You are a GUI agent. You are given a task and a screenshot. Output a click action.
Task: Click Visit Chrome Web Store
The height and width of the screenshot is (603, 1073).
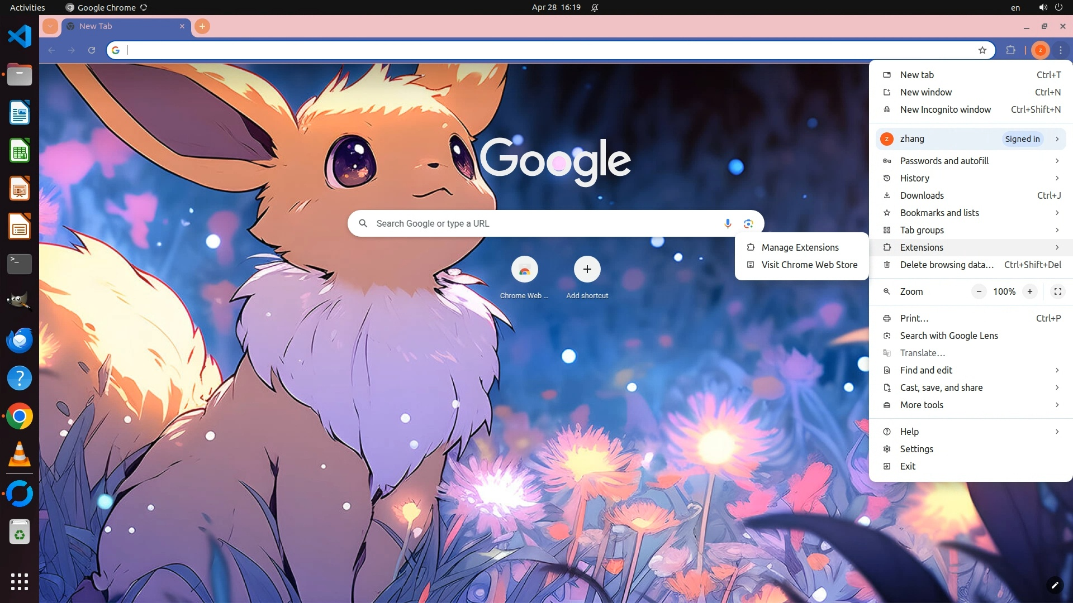pyautogui.click(x=809, y=265)
